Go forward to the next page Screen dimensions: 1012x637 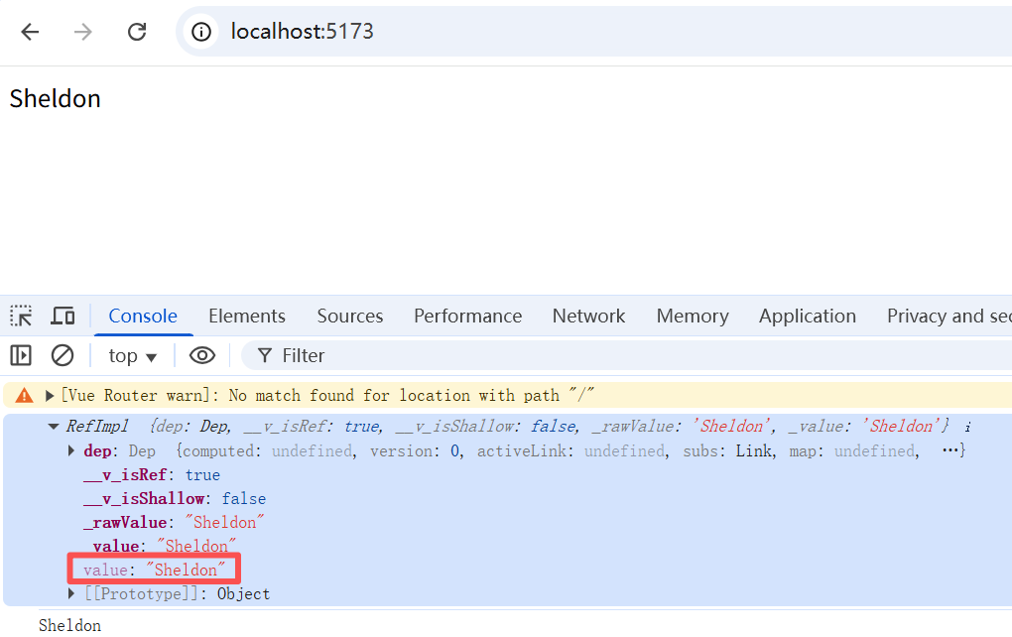pyautogui.click(x=83, y=32)
